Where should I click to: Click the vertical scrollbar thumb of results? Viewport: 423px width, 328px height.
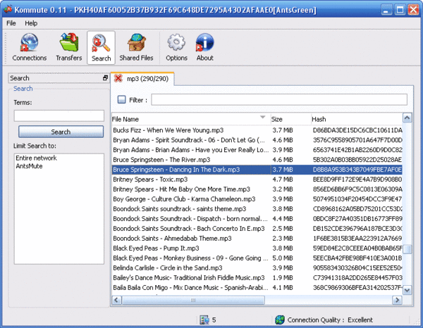407,249
